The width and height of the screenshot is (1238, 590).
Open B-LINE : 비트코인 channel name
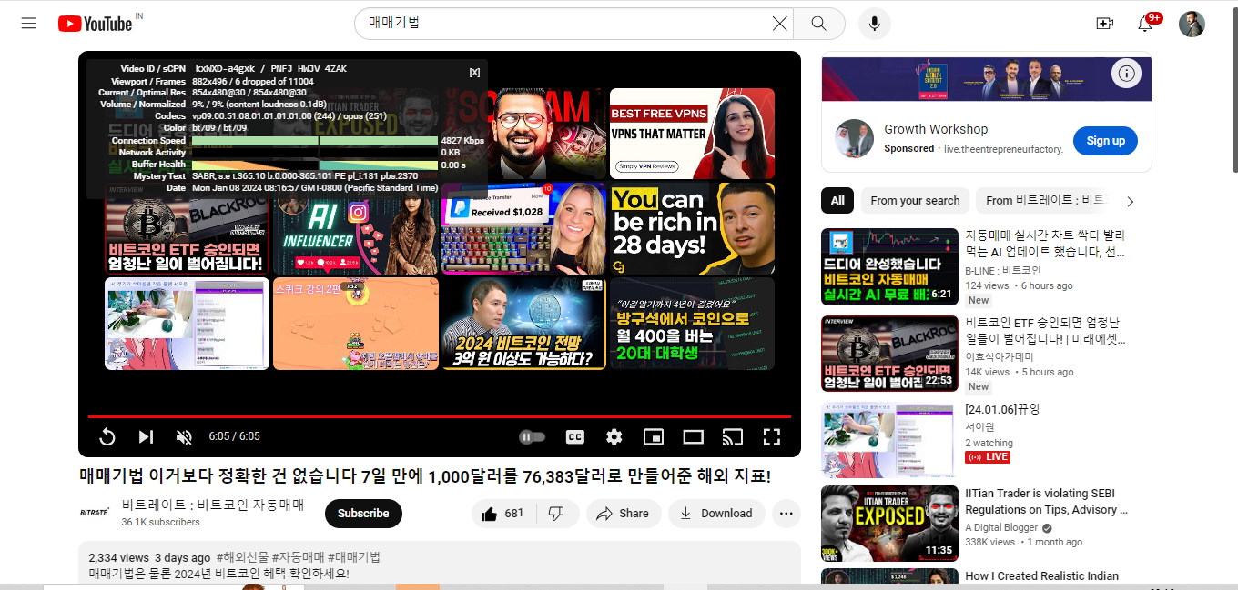[x=1003, y=271]
